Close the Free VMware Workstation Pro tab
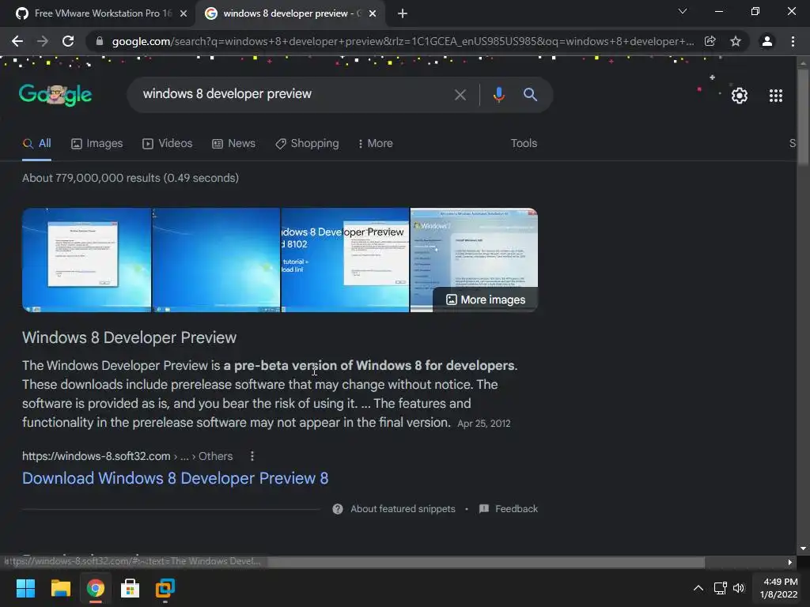The height and width of the screenshot is (607, 810). 184,13
